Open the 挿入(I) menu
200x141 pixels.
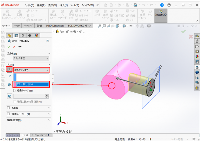click(64, 5)
